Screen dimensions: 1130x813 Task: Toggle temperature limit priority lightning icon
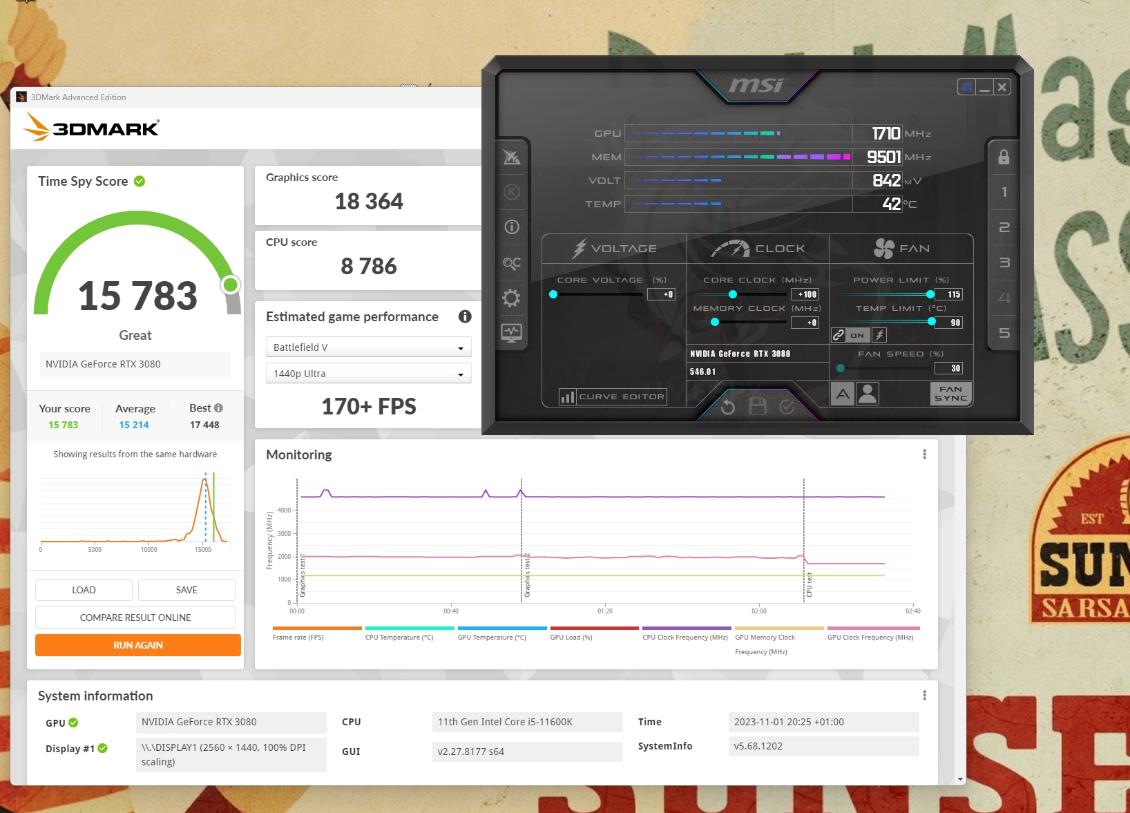pos(879,335)
